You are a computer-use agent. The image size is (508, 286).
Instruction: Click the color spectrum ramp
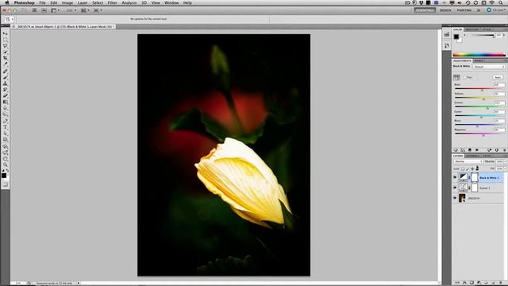pyautogui.click(x=479, y=55)
